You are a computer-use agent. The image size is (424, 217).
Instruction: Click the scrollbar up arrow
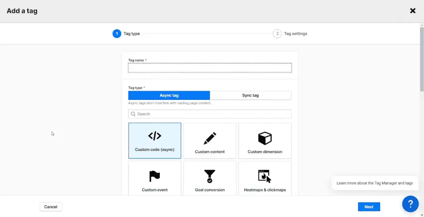422,25
